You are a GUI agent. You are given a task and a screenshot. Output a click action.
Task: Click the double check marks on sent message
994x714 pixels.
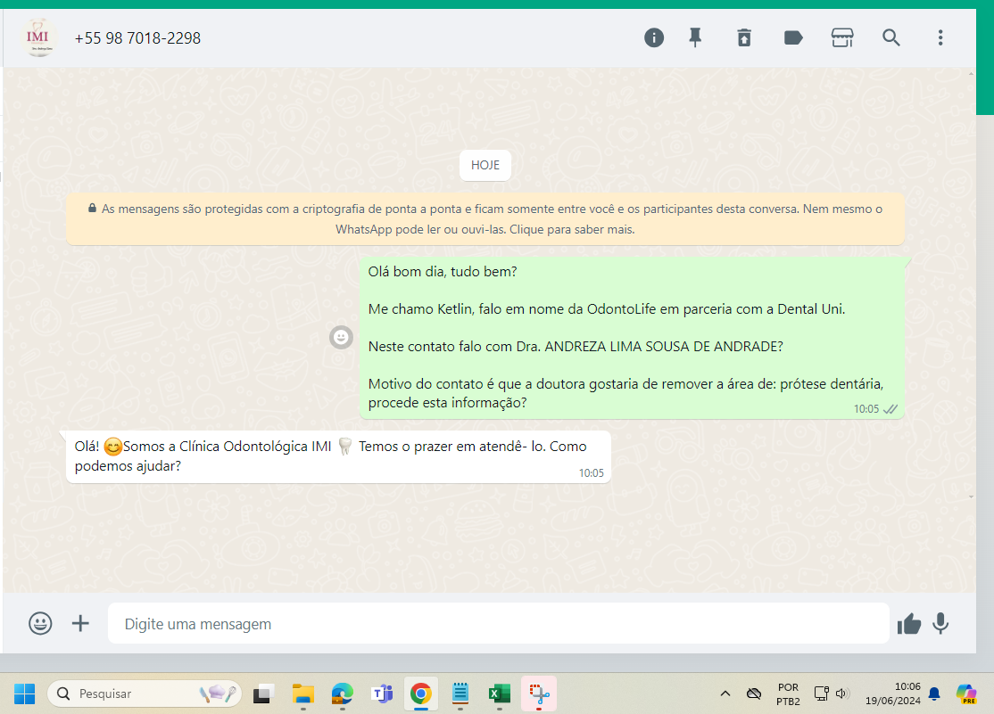[890, 409]
